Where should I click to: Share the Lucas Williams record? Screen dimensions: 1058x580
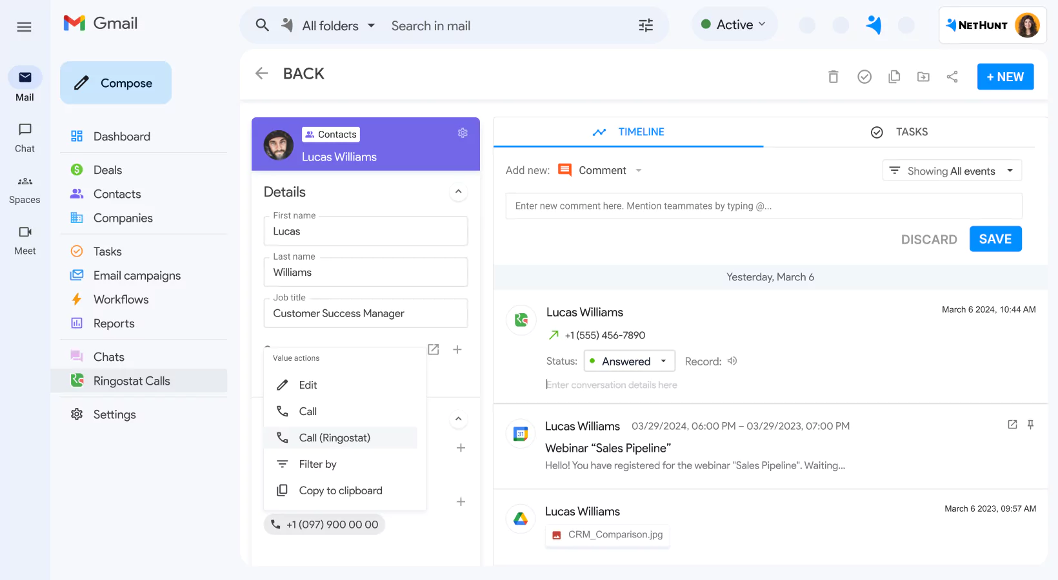[953, 76]
